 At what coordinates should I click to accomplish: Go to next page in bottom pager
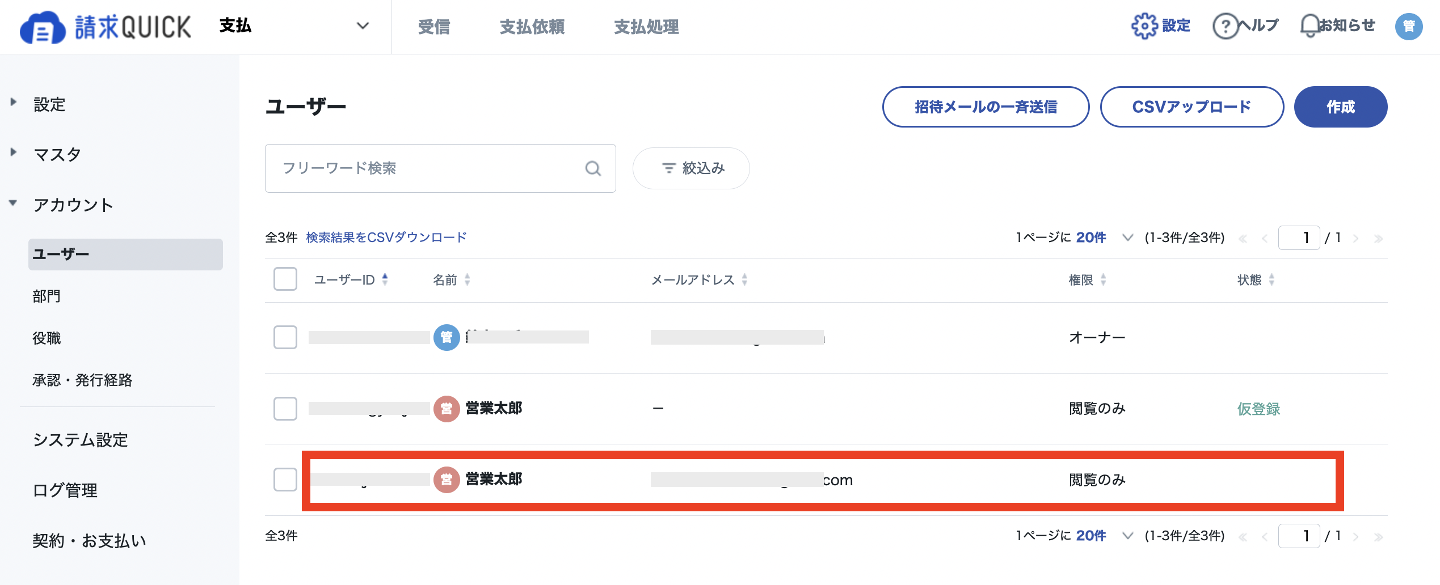tap(1356, 537)
